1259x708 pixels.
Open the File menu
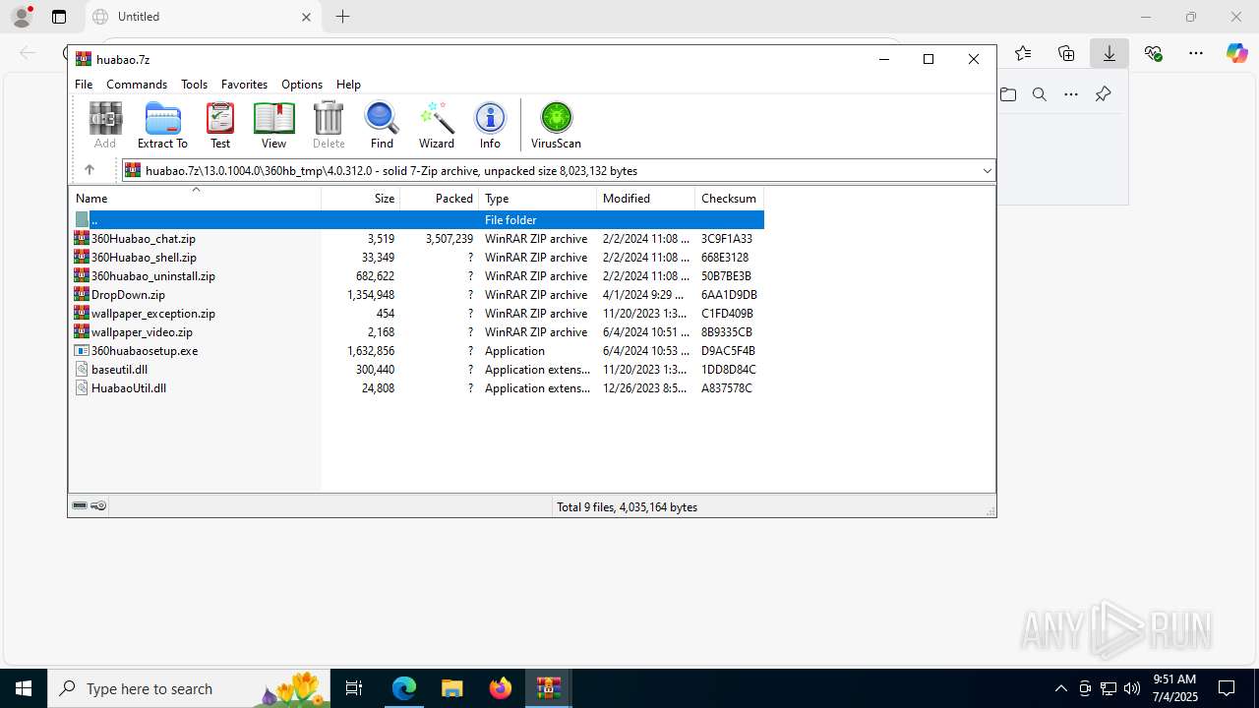(84, 85)
